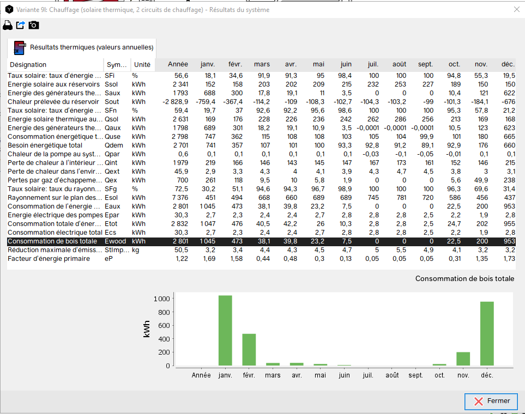The height and width of the screenshot is (414, 525).
Task: Click the annual value 7 376 for Esol
Action: 180,197
